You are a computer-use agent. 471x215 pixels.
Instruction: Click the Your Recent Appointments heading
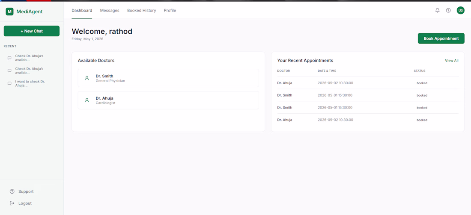click(x=305, y=61)
